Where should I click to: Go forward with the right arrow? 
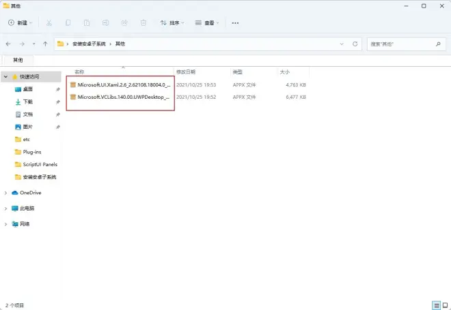[22, 44]
